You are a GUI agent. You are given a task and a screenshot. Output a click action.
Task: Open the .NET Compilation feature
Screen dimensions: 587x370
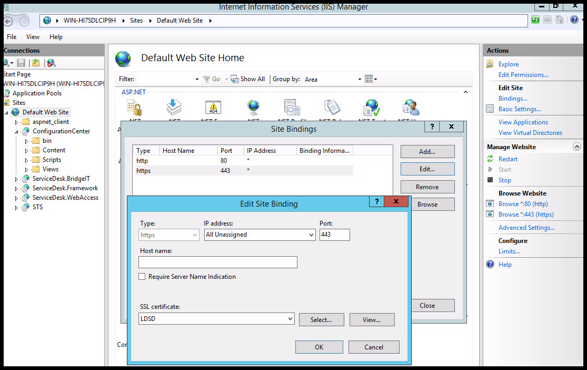(174, 108)
